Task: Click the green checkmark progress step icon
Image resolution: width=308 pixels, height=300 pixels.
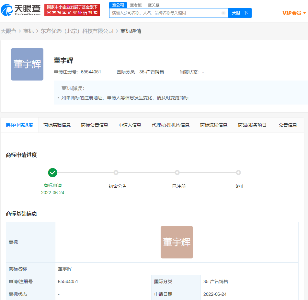Action: point(52,172)
